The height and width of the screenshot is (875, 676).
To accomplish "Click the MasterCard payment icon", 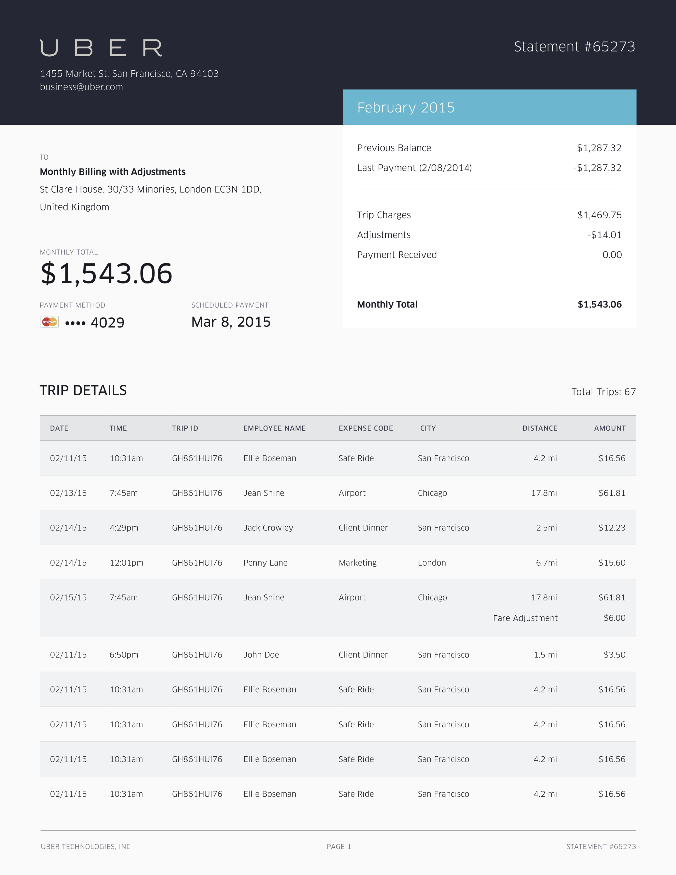I will (50, 322).
